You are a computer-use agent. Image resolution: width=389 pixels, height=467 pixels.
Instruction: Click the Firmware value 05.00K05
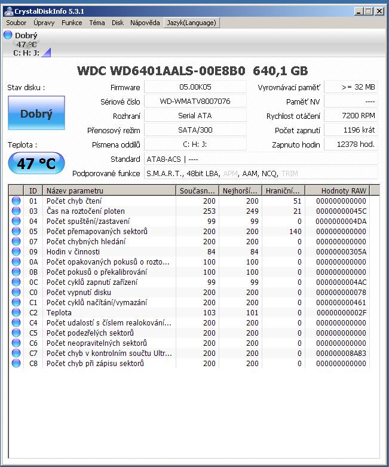[195, 87]
